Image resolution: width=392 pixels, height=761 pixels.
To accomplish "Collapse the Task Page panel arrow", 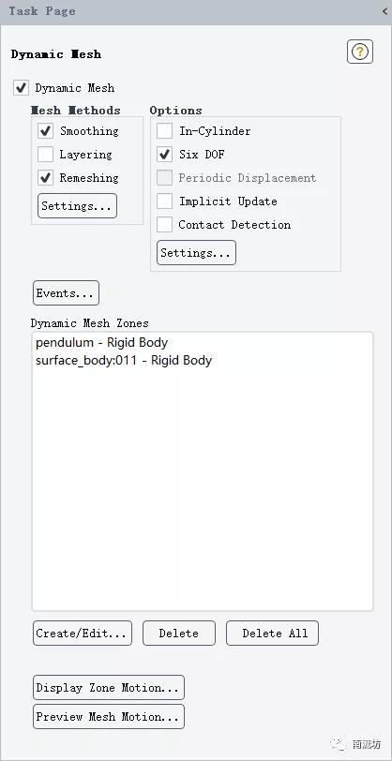I will 385,11.
